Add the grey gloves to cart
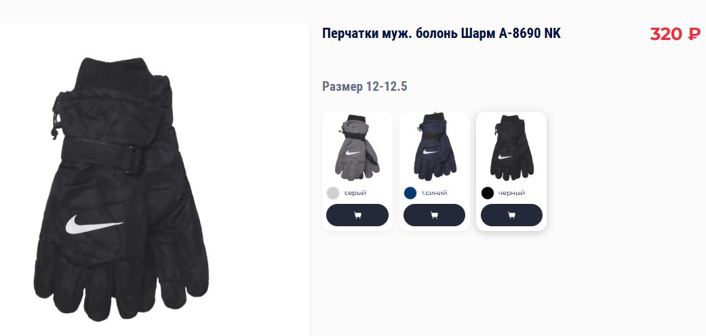706x336 pixels. pyautogui.click(x=357, y=215)
